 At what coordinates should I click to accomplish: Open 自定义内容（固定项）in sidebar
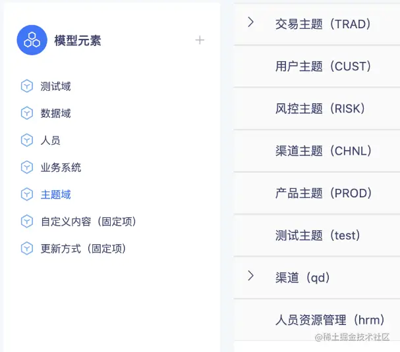(88, 221)
